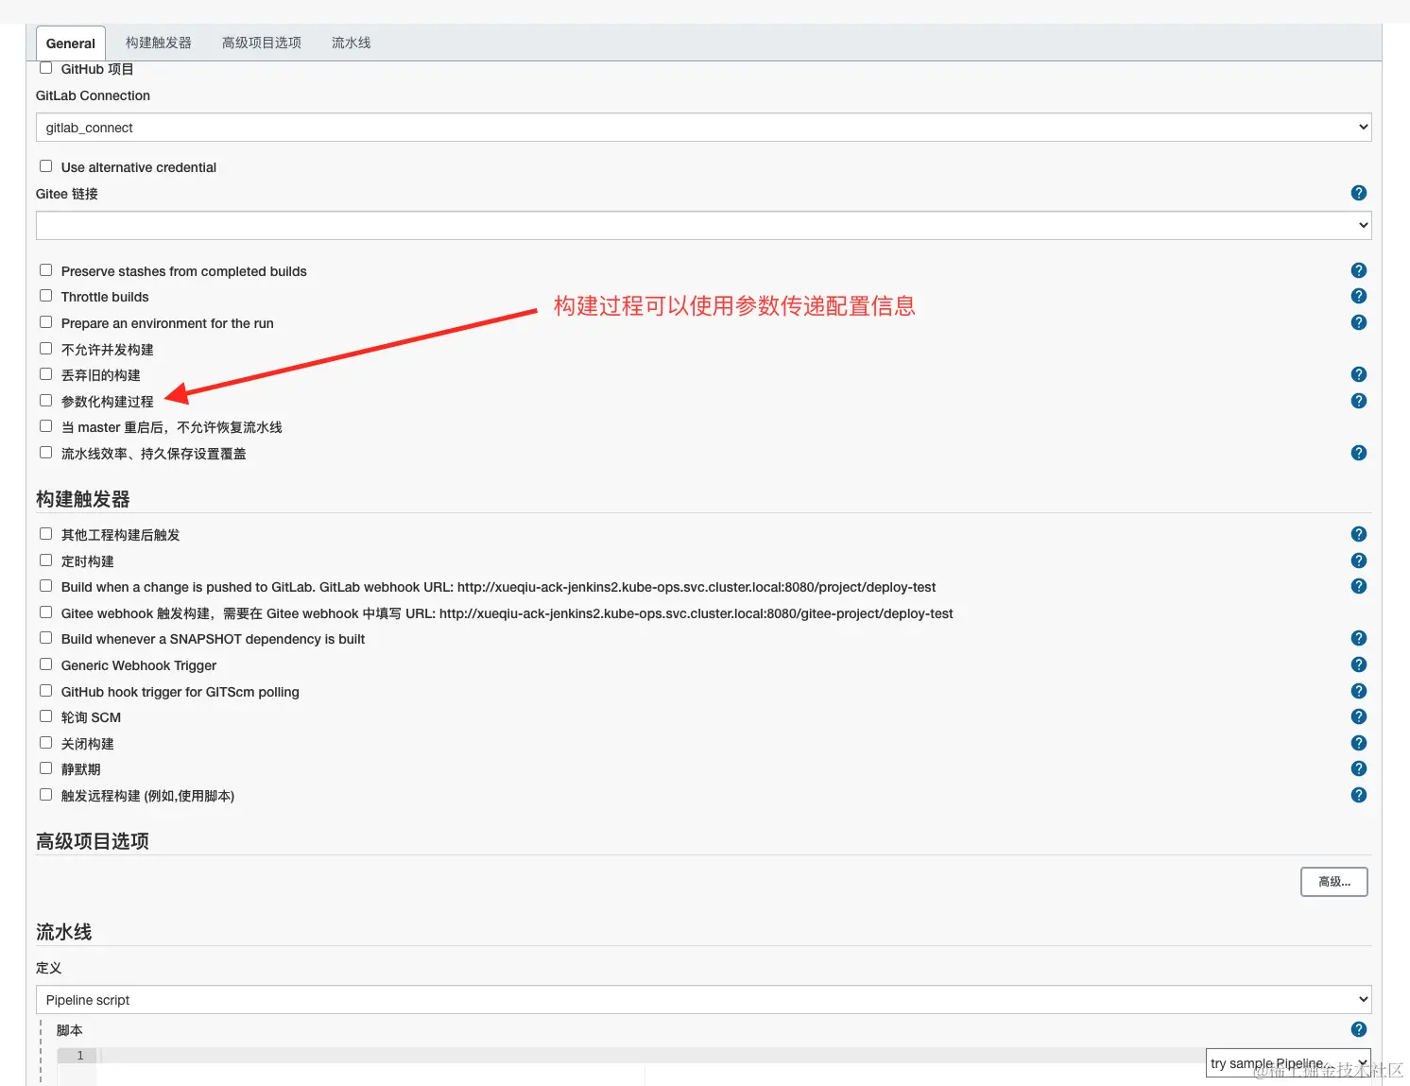
Task: Open help icon for 脚本 editor
Action: click(1359, 1029)
